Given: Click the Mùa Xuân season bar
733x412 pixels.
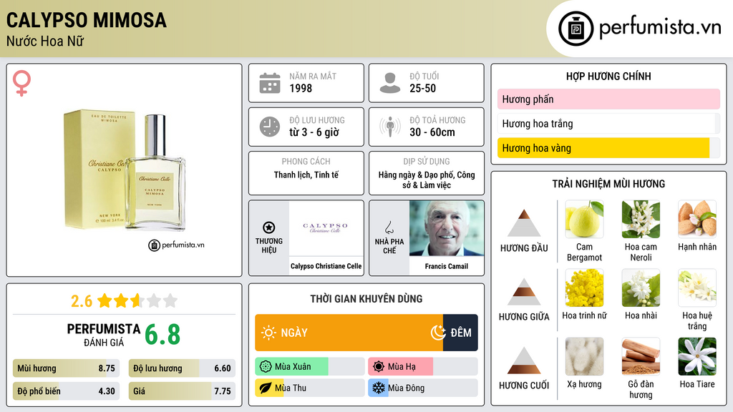Looking at the screenshot, I should (x=309, y=367).
